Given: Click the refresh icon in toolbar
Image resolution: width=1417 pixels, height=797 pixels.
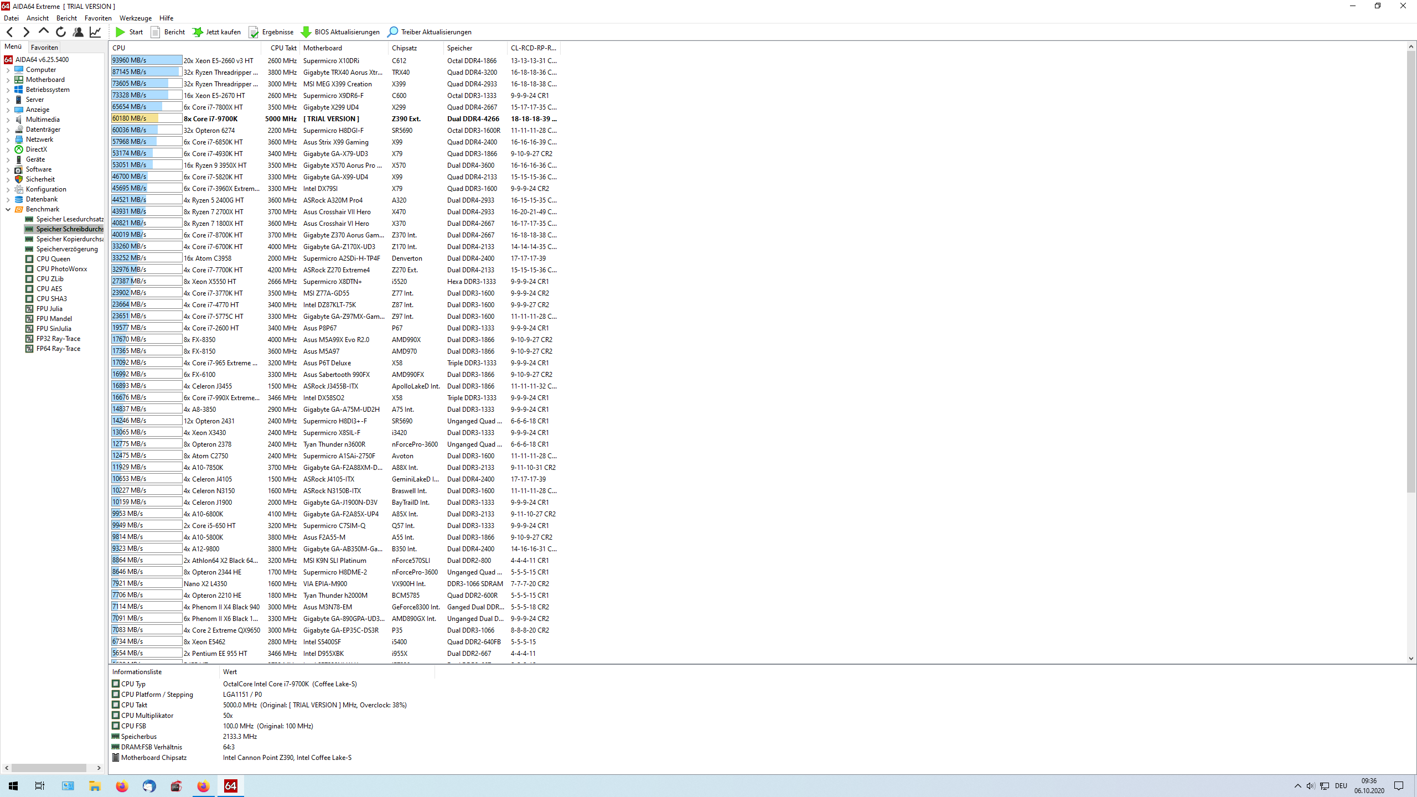Looking at the screenshot, I should 61,32.
